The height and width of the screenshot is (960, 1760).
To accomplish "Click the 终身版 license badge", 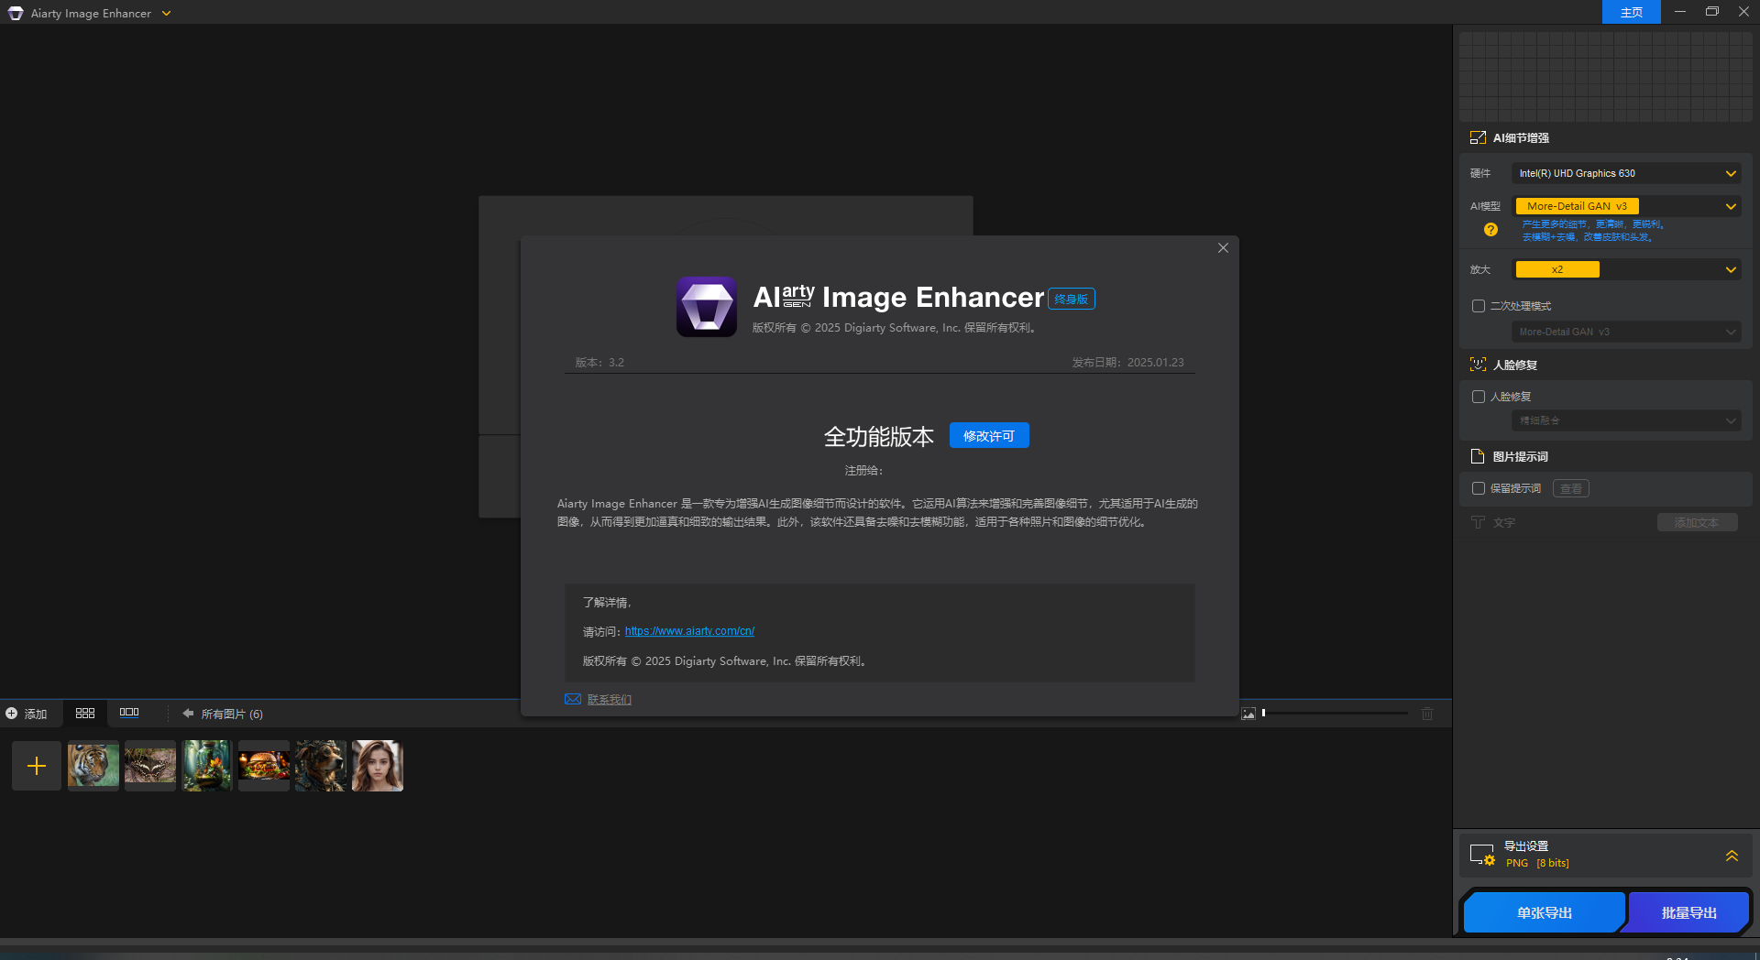I will tap(1071, 299).
